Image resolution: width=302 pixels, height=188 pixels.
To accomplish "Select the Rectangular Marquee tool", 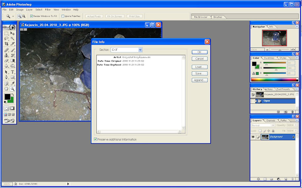I will tap(6, 33).
